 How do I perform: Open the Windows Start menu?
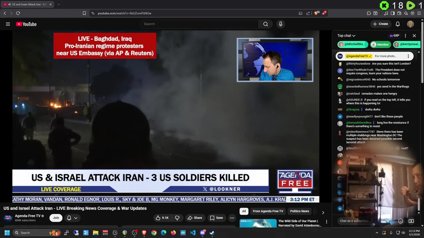7,233
